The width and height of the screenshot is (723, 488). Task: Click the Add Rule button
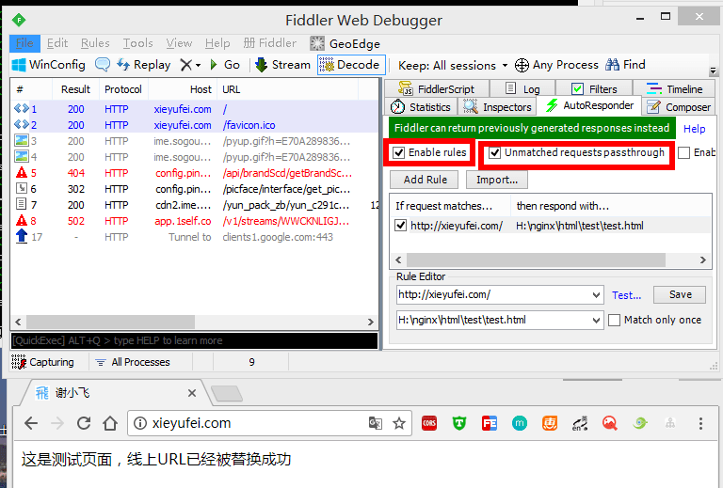[425, 180]
